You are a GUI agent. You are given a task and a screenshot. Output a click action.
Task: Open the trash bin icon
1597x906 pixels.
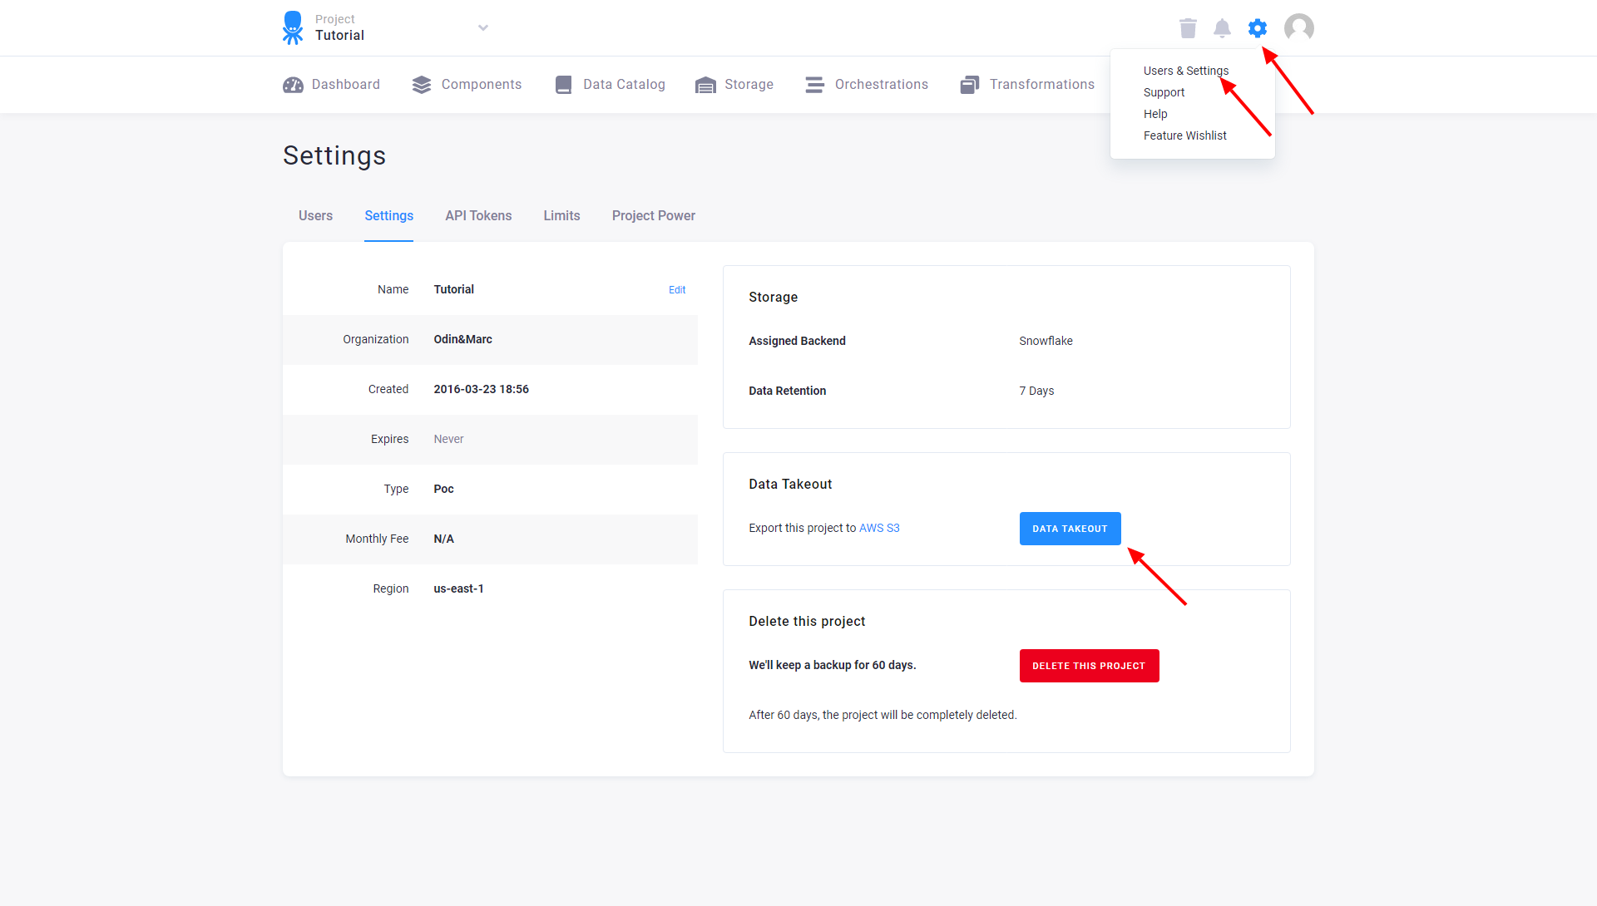(1188, 28)
